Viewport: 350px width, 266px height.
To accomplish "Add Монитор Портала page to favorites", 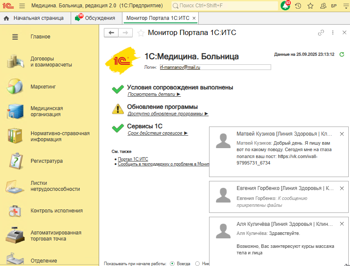I will 141,33.
